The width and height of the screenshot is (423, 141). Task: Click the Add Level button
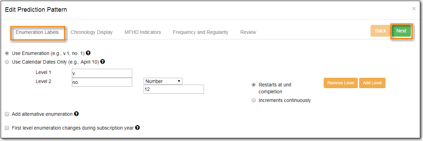(372, 83)
